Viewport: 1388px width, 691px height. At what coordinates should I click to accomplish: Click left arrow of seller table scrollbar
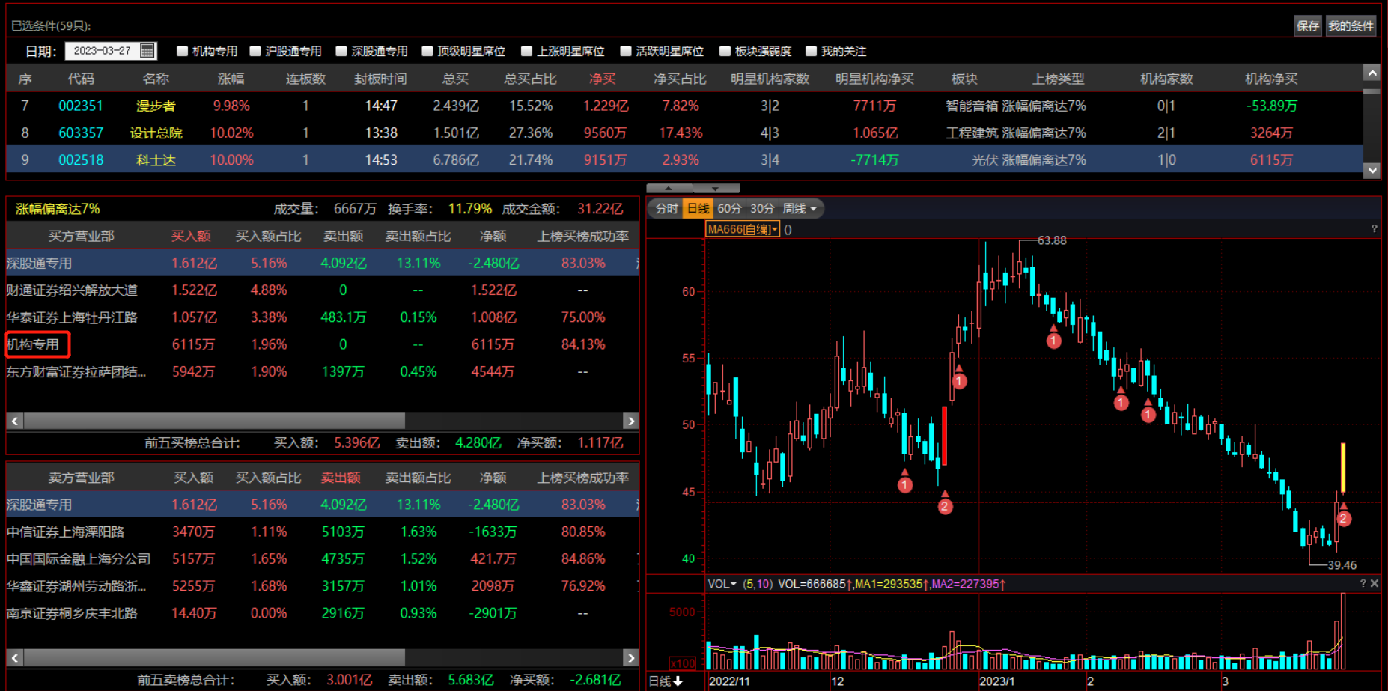click(15, 657)
